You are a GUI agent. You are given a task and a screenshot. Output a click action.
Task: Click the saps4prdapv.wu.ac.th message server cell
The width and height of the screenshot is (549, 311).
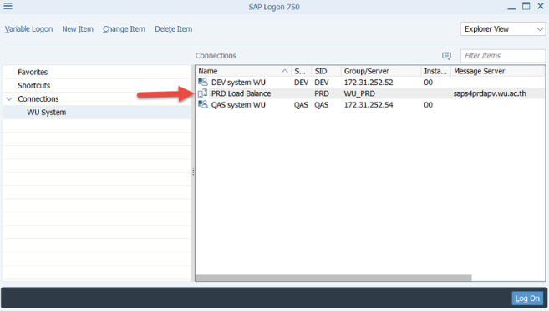pyautogui.click(x=490, y=93)
